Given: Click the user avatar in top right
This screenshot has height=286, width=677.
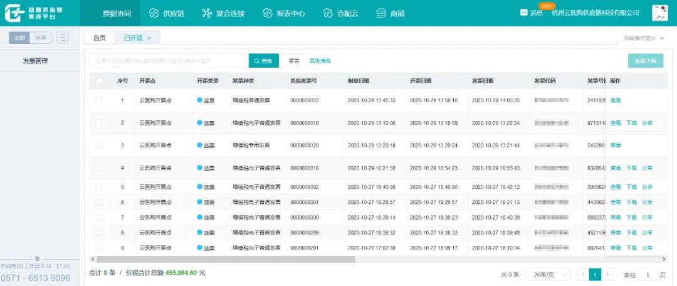Looking at the screenshot, I should pyautogui.click(x=659, y=13).
